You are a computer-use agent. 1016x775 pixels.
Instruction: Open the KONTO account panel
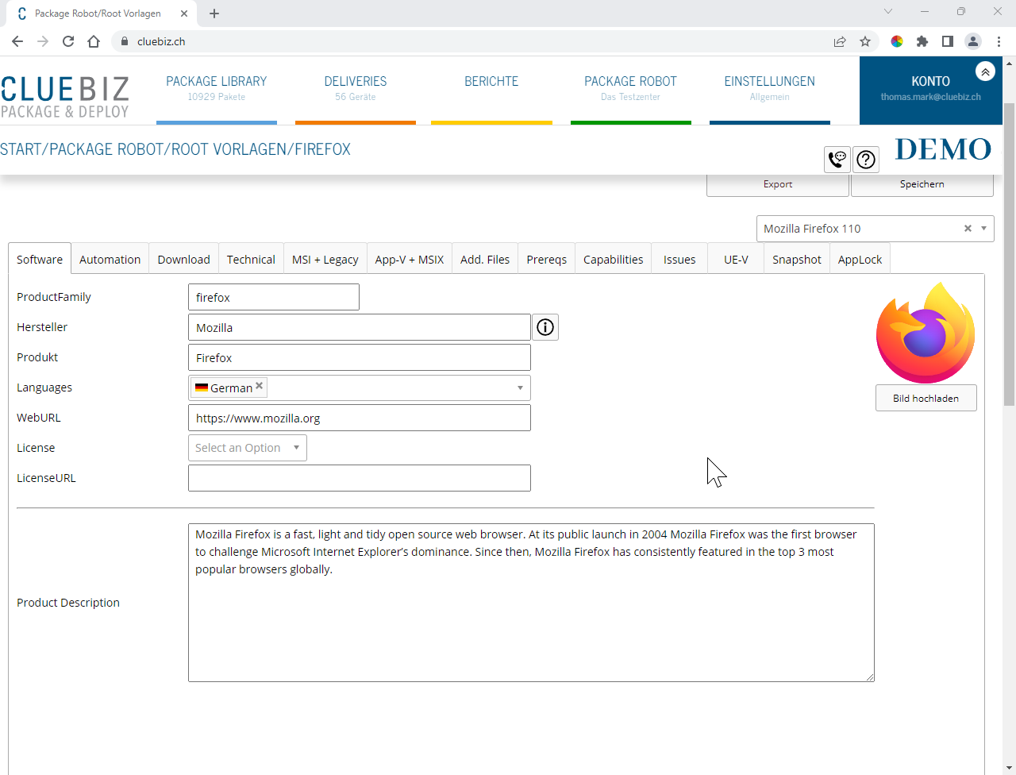click(x=930, y=91)
